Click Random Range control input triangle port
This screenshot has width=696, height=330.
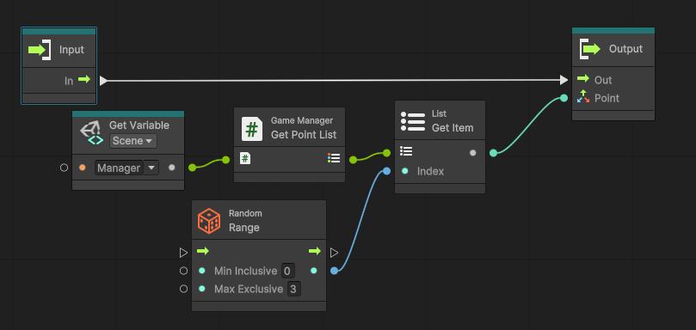tap(183, 253)
